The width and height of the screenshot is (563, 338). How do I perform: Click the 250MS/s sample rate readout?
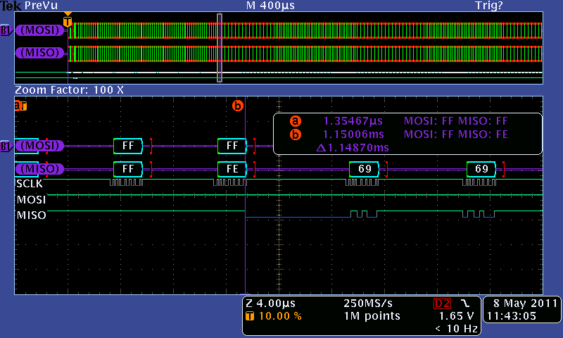pyautogui.click(x=368, y=303)
